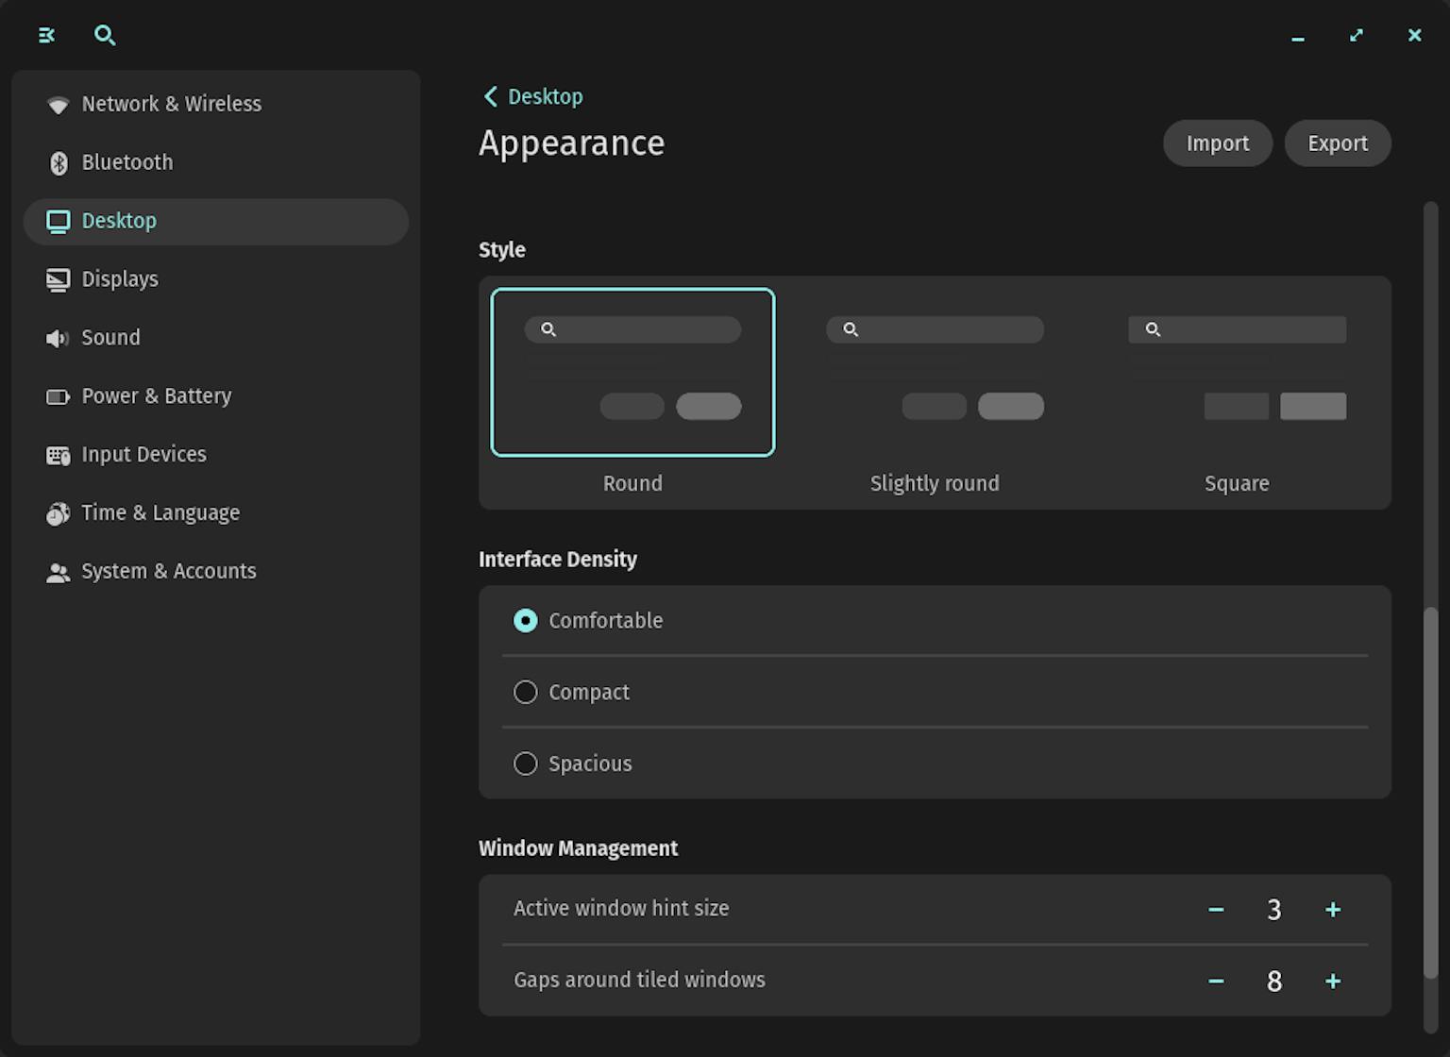Click the Sound speaker icon

pyautogui.click(x=59, y=338)
